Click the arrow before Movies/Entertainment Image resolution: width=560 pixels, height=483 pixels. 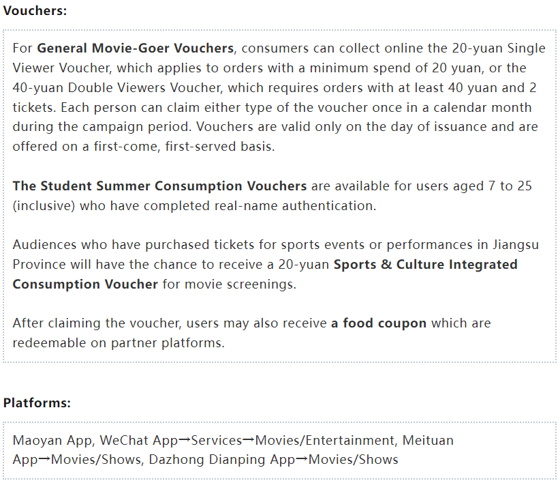(249, 440)
